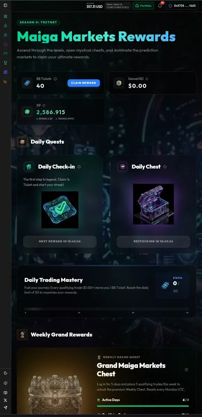
Task: Toggle the sidebar panel icon at top-left
Action: point(5,6)
